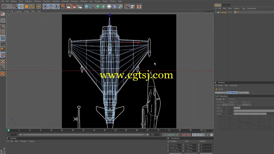Open the soft selection Mode dropdown
Image resolution: width=274 pixels, height=154 pixels.
(x=247, y=105)
